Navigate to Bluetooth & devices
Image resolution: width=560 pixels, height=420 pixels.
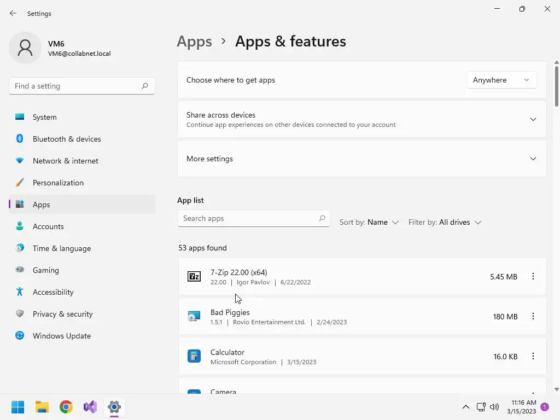[x=67, y=139]
